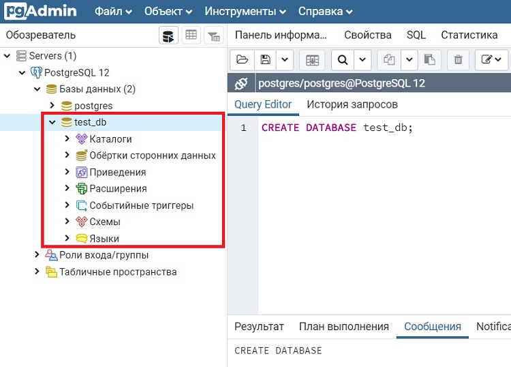Click the Find magnifier icon
The width and height of the screenshot is (511, 367).
[343, 60]
